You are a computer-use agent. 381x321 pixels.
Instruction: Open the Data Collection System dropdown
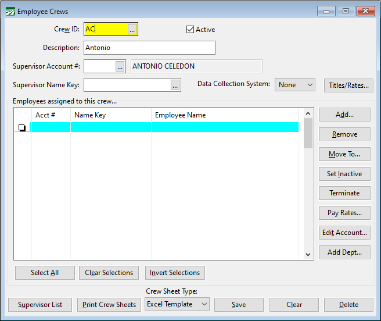click(x=295, y=85)
